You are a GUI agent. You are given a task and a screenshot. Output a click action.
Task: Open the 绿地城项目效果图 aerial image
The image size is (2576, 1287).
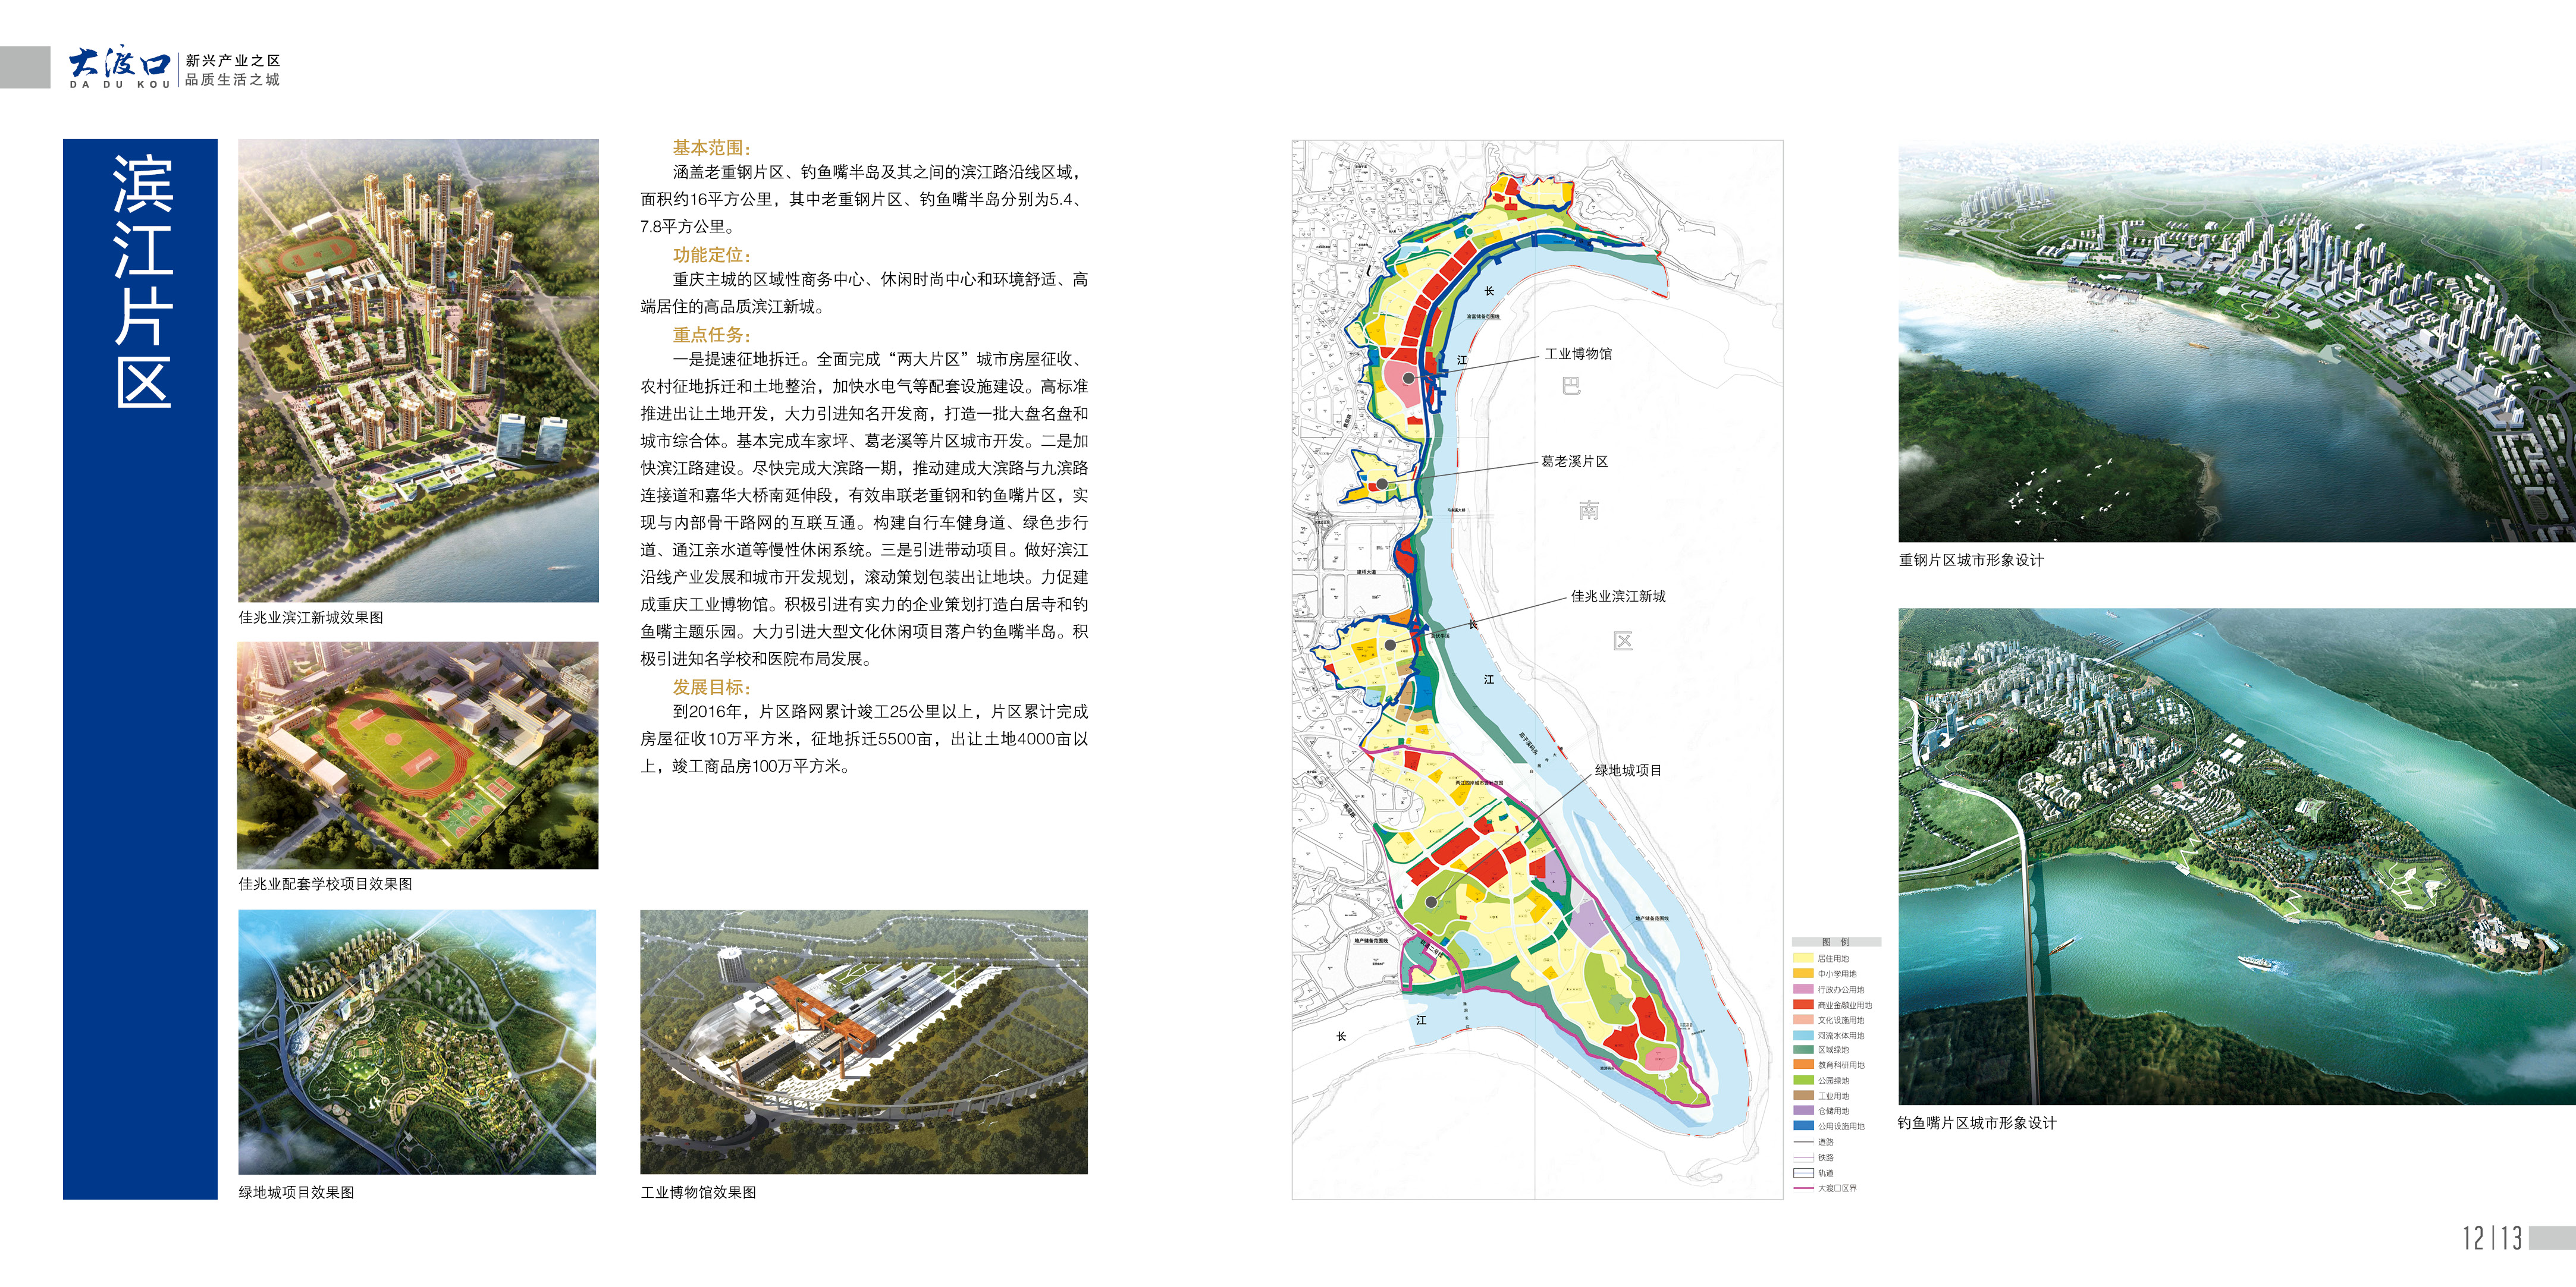point(417,1041)
